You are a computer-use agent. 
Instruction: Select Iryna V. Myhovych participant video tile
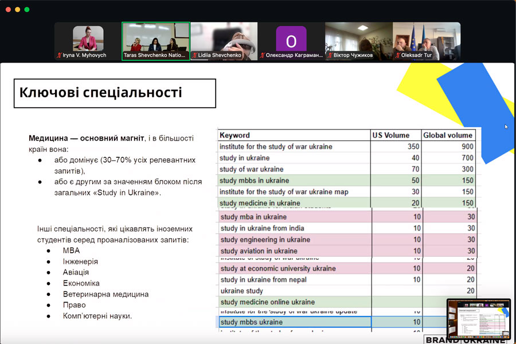coord(88,41)
